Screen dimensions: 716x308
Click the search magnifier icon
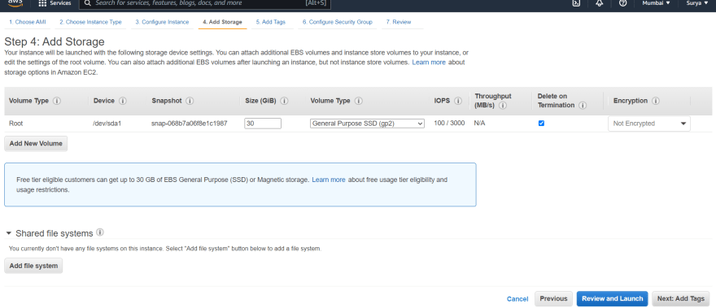88,3
